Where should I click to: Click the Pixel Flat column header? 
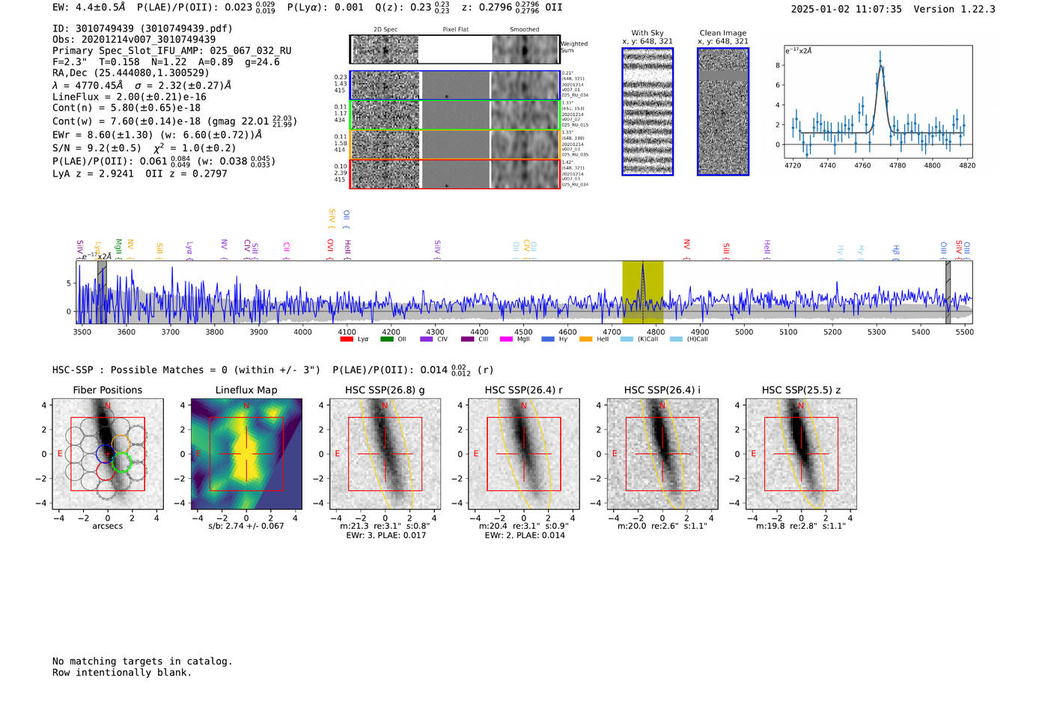(455, 30)
